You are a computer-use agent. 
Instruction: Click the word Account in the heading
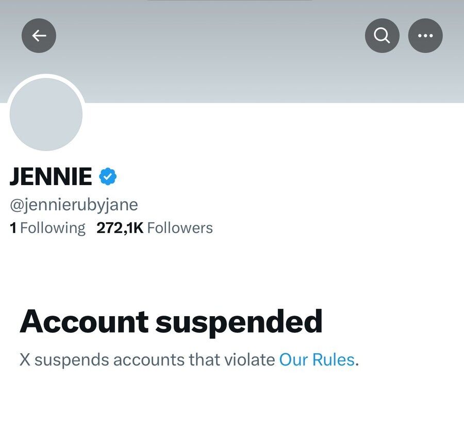click(x=84, y=321)
